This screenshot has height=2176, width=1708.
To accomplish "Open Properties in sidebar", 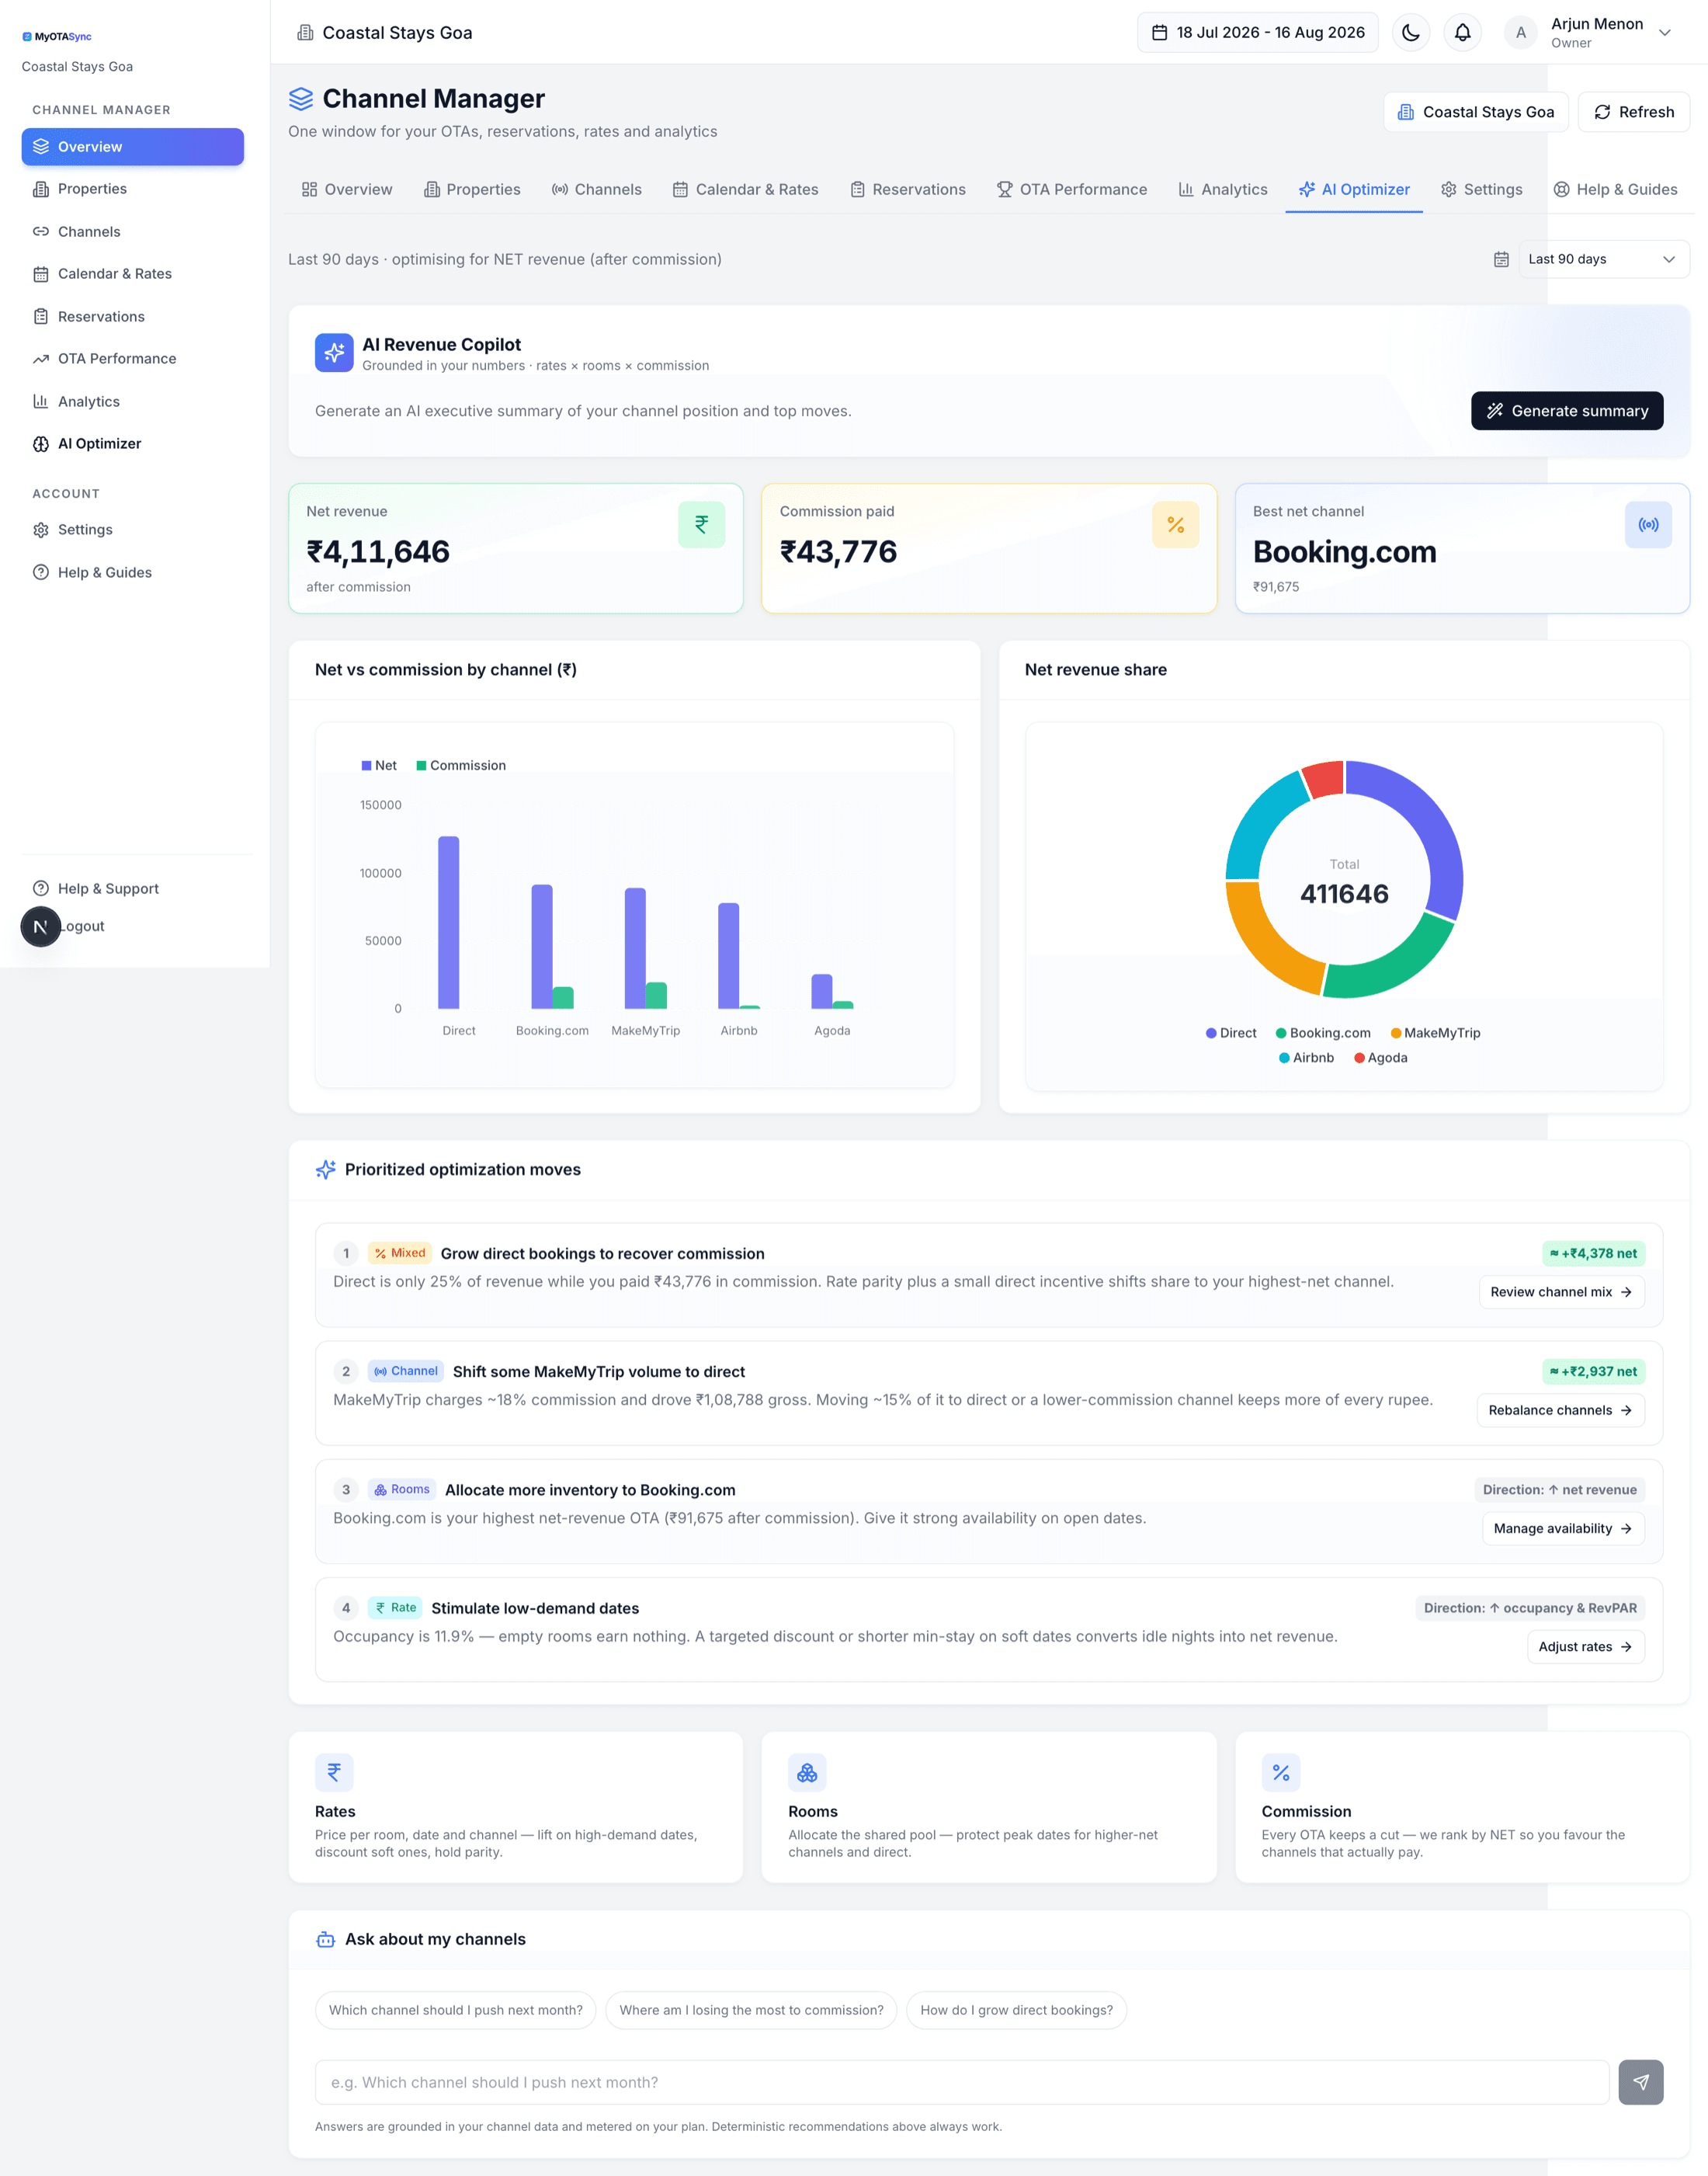I will [133, 189].
